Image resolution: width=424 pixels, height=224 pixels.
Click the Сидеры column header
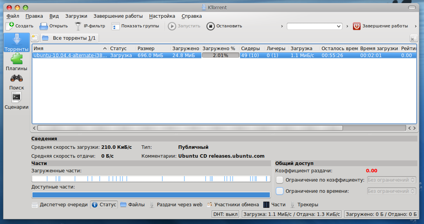click(x=252, y=48)
